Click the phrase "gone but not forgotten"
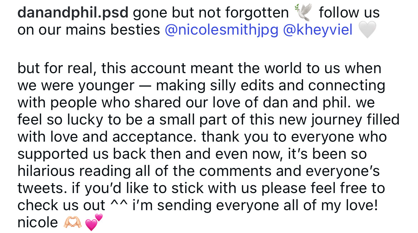 pyautogui.click(x=210, y=13)
